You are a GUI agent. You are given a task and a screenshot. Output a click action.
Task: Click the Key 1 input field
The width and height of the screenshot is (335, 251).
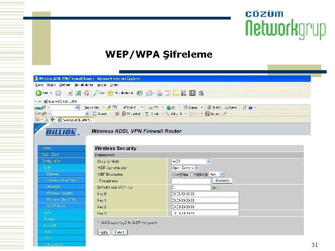205,200
